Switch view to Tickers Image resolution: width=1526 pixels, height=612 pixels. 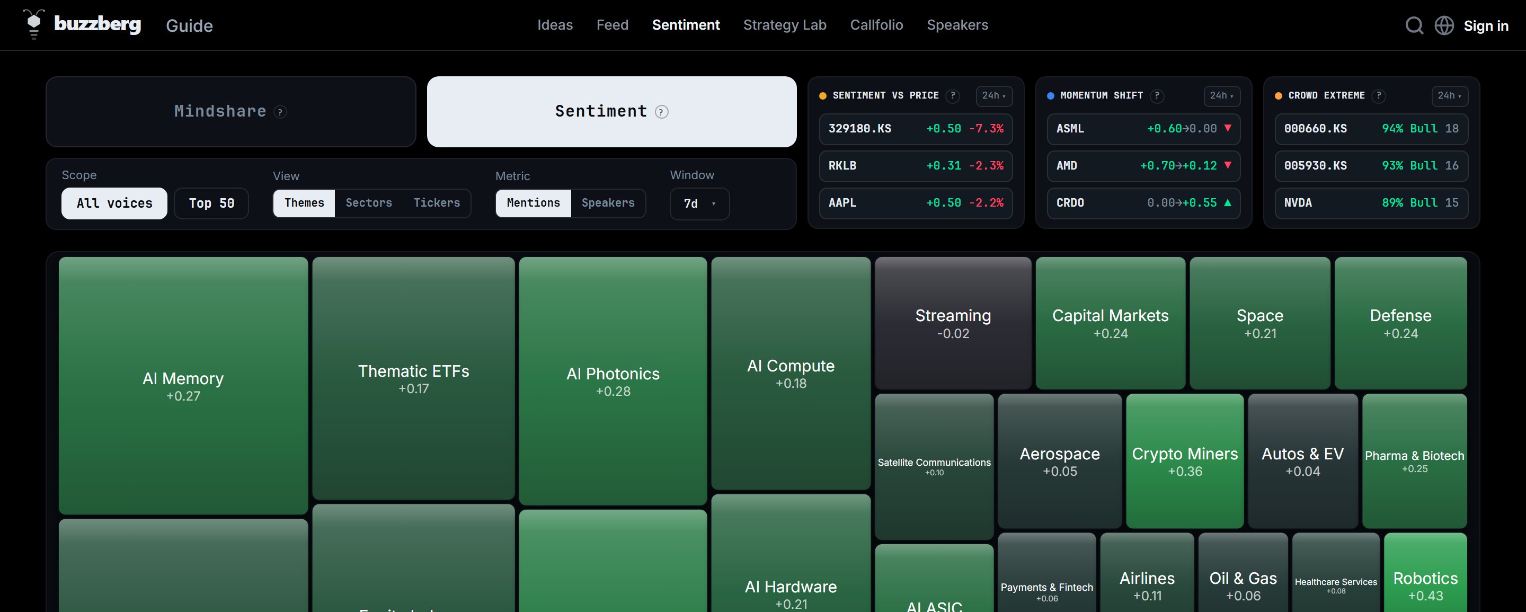pos(437,202)
